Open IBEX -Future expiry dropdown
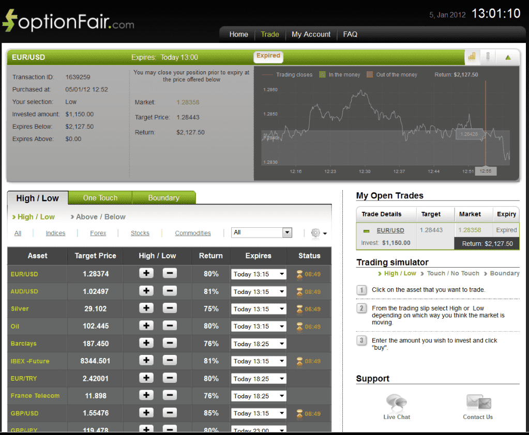The image size is (529, 435). [259, 361]
